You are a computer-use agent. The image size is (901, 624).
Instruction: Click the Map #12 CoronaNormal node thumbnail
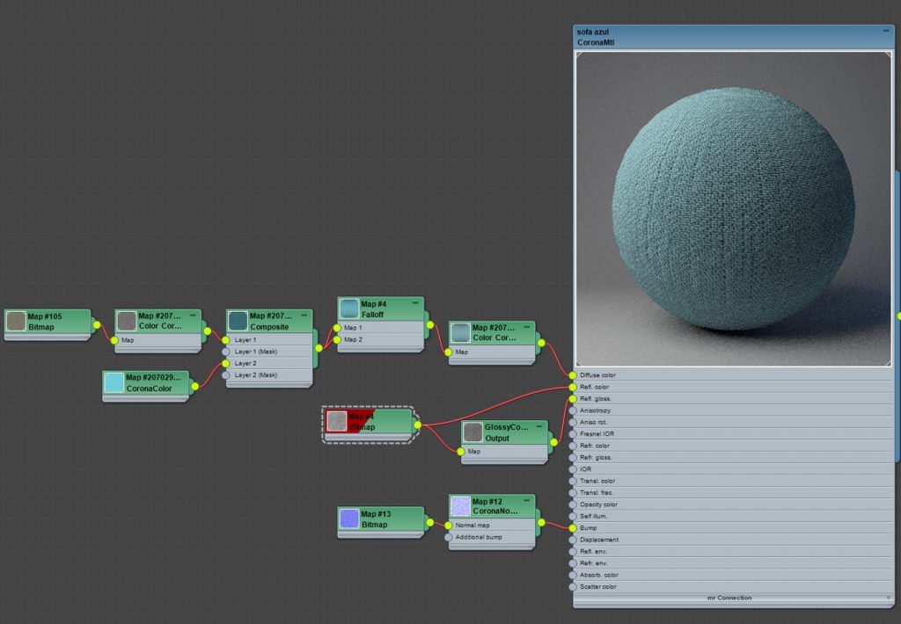point(460,506)
